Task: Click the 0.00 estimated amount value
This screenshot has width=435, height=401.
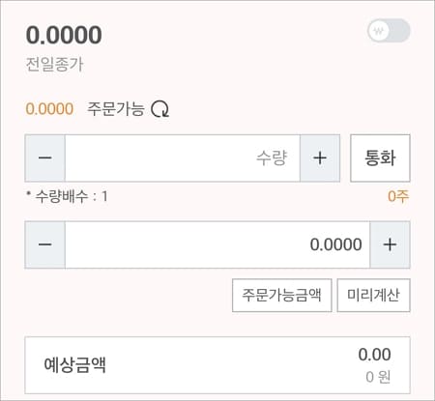Action: [375, 355]
